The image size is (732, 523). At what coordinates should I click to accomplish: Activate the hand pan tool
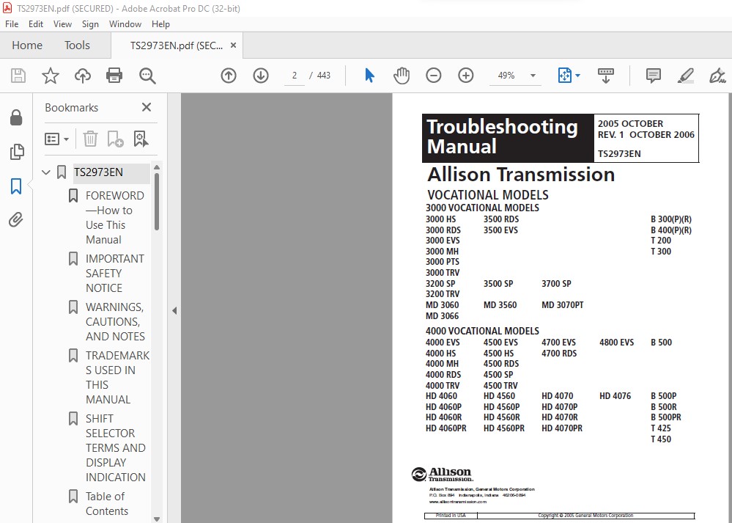tap(401, 76)
